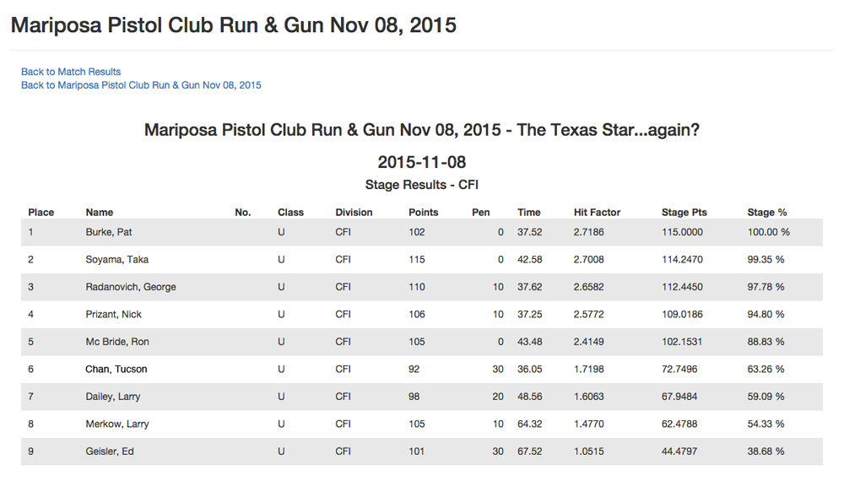This screenshot has width=844, height=481.
Task: Select Mc Bride, Ron in results
Action: pyautogui.click(x=117, y=342)
